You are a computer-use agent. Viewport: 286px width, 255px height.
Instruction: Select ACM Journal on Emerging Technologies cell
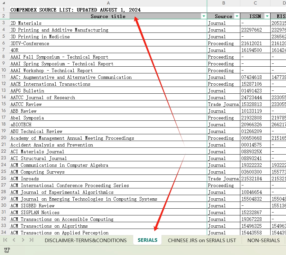click(108, 199)
